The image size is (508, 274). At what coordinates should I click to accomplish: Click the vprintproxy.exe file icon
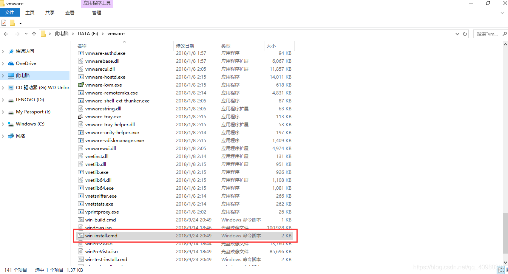point(80,212)
